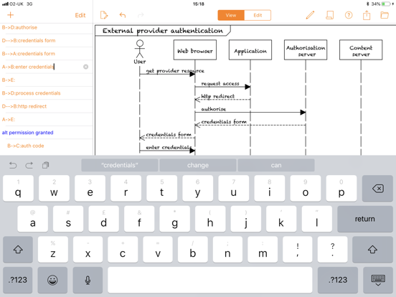The height and width of the screenshot is (297, 396).
Task: Undo the last change with the toolbar arrow
Action: (x=123, y=15)
